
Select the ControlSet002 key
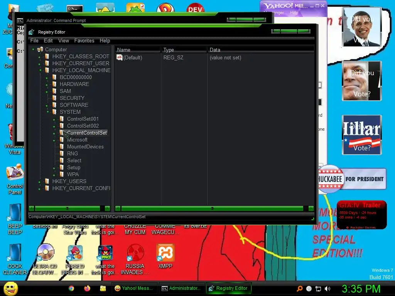83,126
